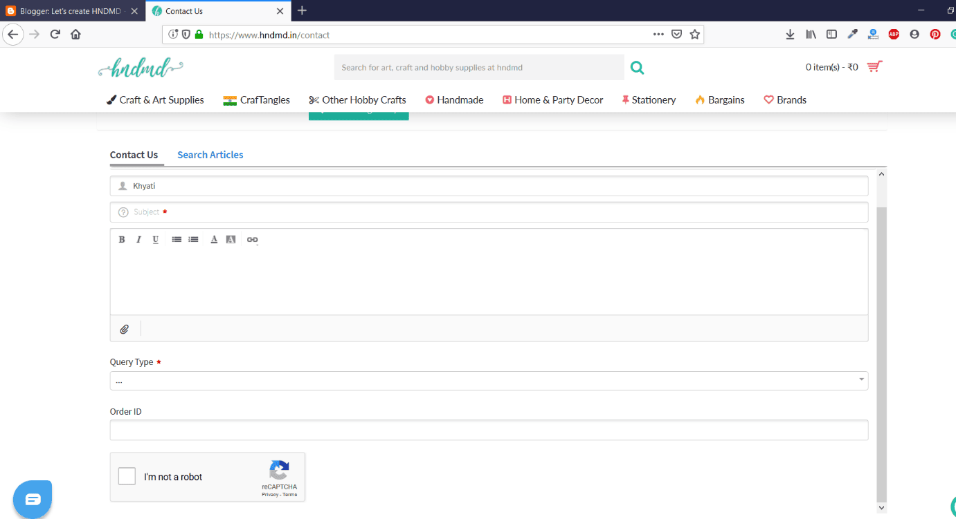Click the color picker eyedropper extension

(x=852, y=34)
